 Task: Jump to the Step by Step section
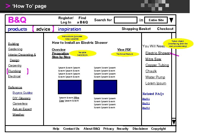point(61,57)
